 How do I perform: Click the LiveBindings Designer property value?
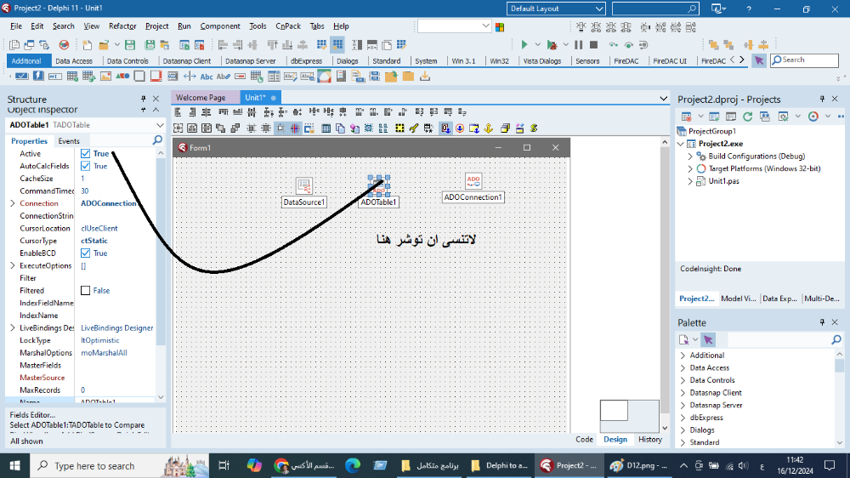[x=117, y=328]
